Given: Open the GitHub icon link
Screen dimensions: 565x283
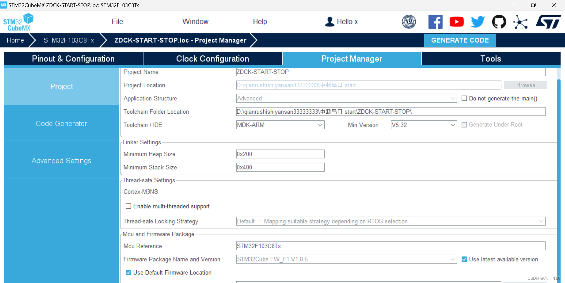Looking at the screenshot, I should pos(499,22).
